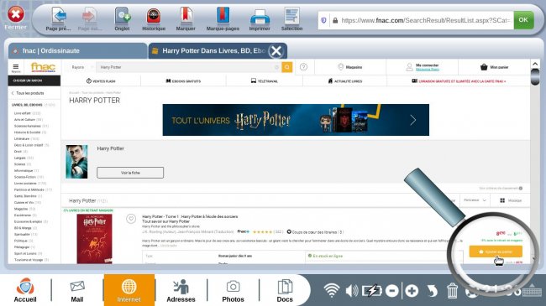Toggle the heart wishlist icon beside Harry Potter Tome 1
546x306 pixels.
(x=131, y=219)
